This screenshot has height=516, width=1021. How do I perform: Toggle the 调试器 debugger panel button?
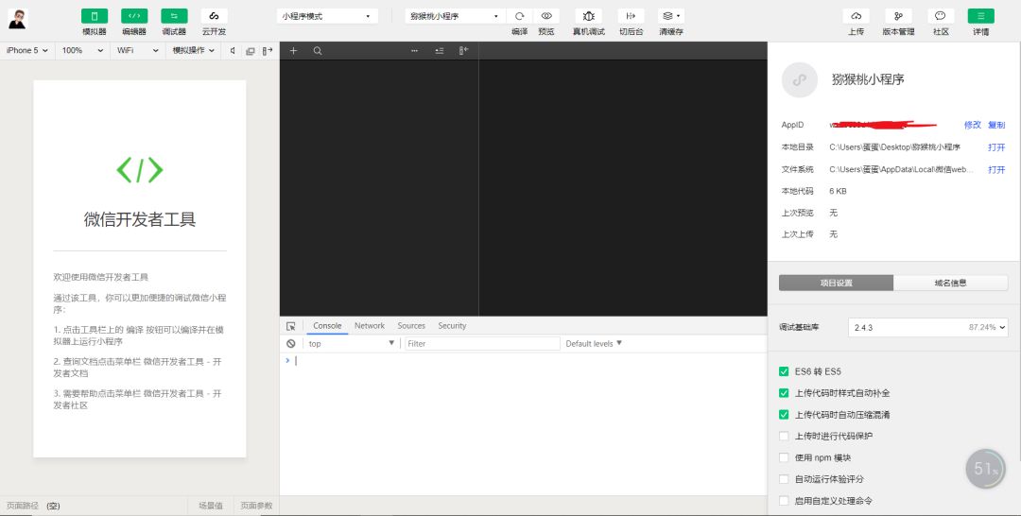click(x=174, y=16)
